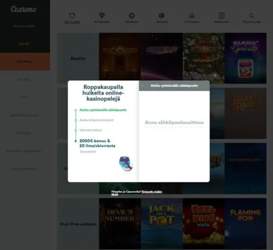Open the heart icon games category
Image resolution: width=273 pixels, height=250 pixels.
pyautogui.click(x=72, y=15)
